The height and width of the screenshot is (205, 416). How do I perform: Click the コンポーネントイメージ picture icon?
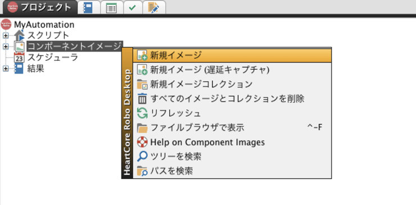click(19, 47)
